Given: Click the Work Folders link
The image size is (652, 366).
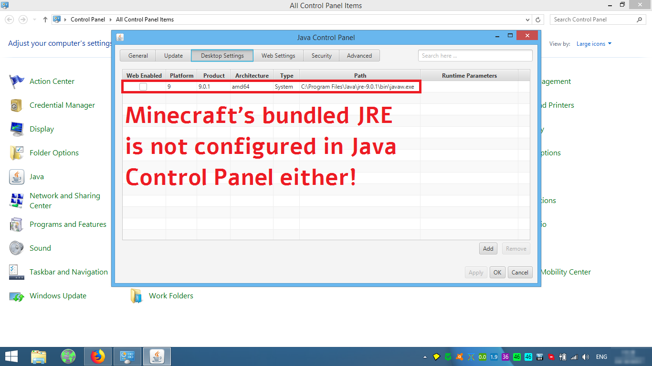Looking at the screenshot, I should [171, 296].
